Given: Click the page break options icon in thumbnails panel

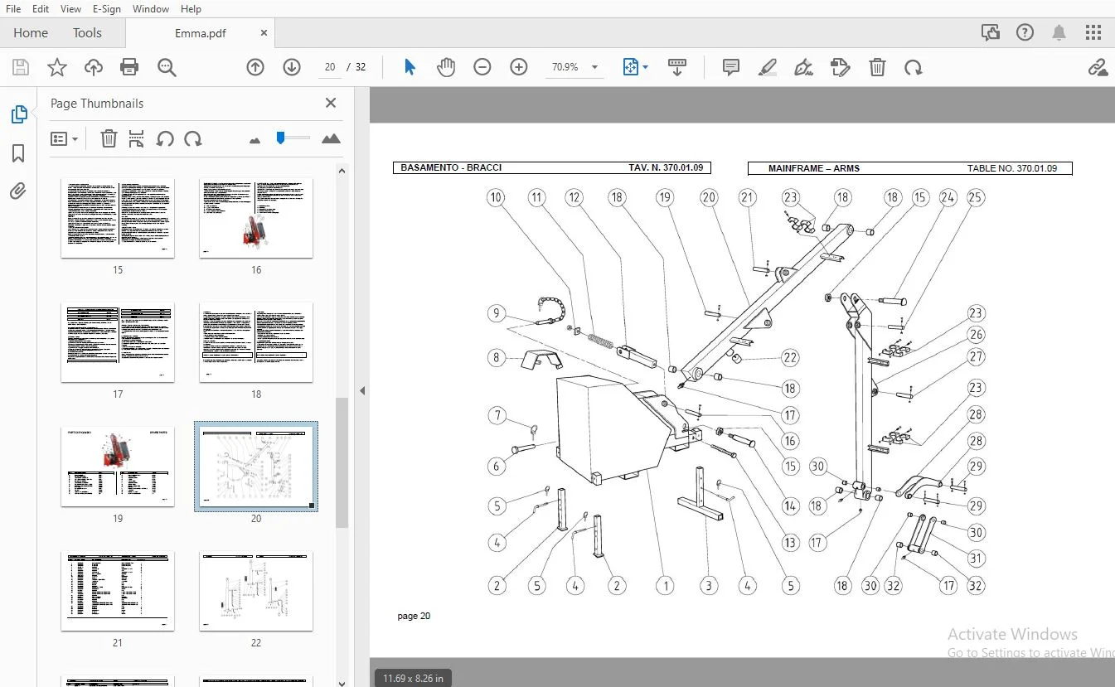Looking at the screenshot, I should (x=137, y=139).
